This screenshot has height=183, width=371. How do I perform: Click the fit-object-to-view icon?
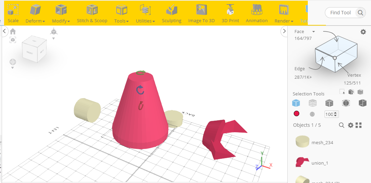(x=13, y=40)
